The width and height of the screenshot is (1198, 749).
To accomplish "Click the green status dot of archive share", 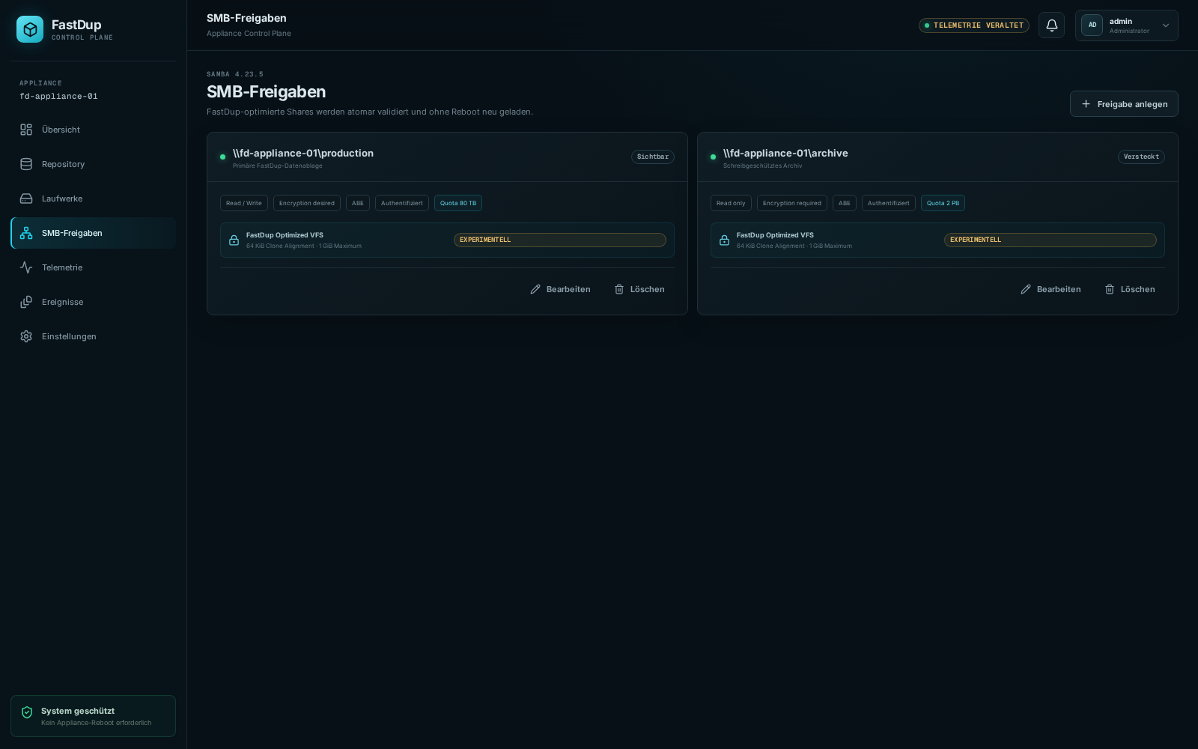I will point(713,157).
